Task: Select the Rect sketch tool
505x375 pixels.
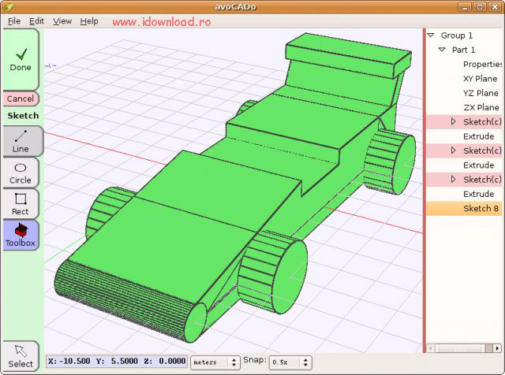Action: click(x=21, y=204)
